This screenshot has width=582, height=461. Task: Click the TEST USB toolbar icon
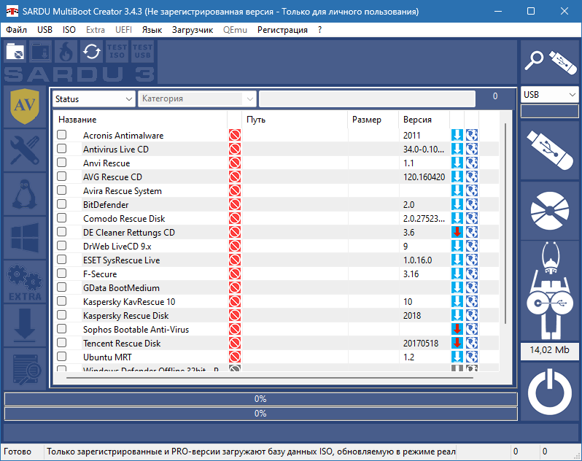pos(142,52)
